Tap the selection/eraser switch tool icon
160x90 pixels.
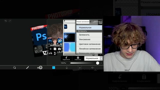tap(14, 67)
